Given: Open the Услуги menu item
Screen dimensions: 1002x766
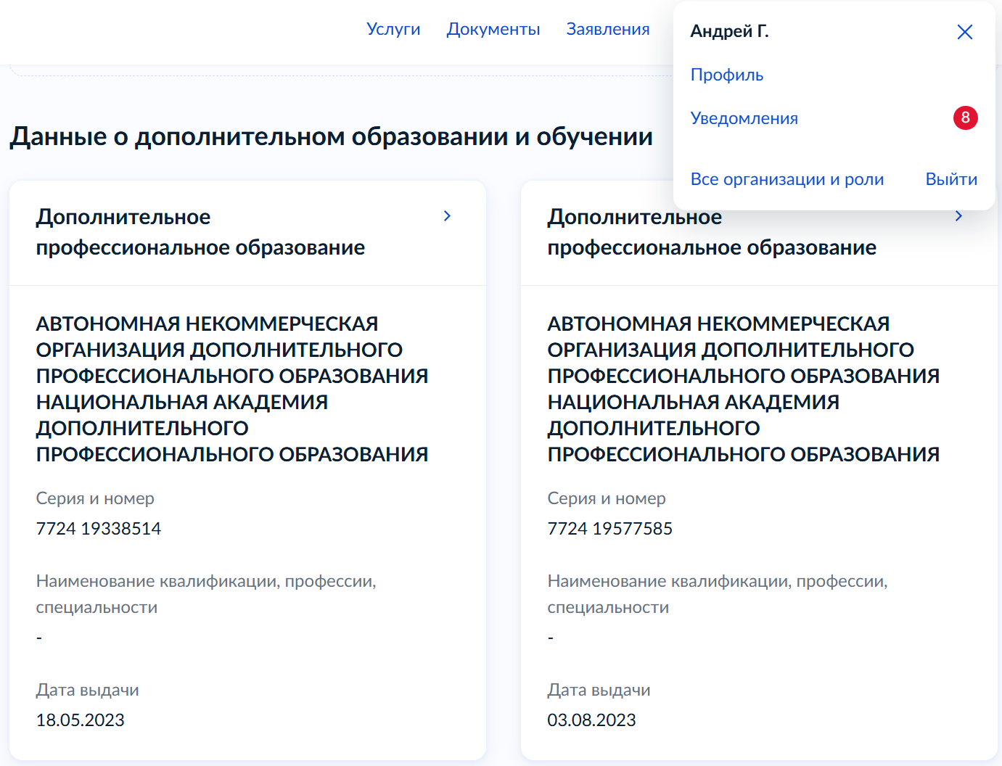Looking at the screenshot, I should pyautogui.click(x=393, y=29).
